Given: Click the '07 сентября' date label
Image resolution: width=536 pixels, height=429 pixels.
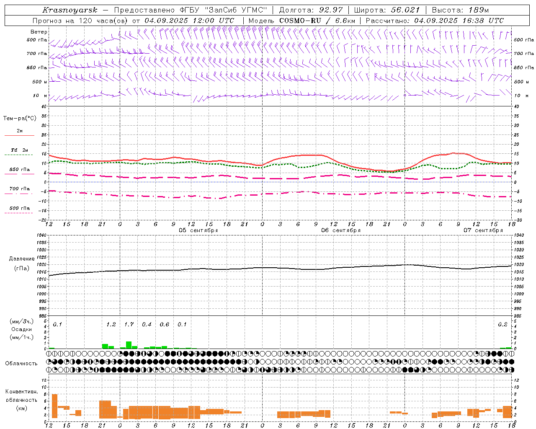Looking at the screenshot, I should [x=483, y=230].
